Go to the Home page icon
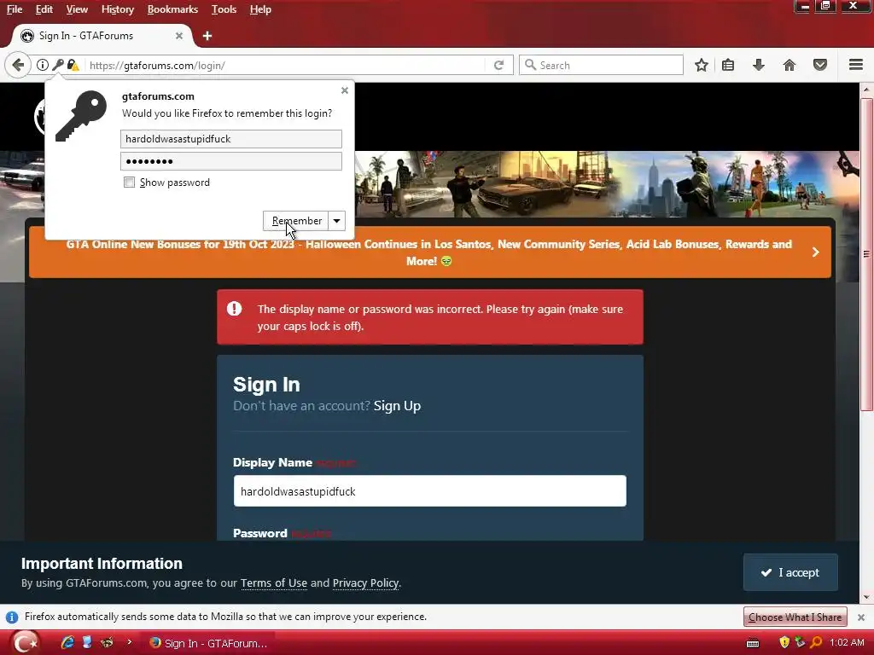Screen dimensions: 874x655 [x=790, y=65]
